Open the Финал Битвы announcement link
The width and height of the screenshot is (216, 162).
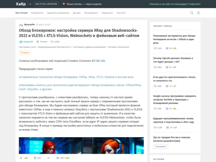click(84, 4)
